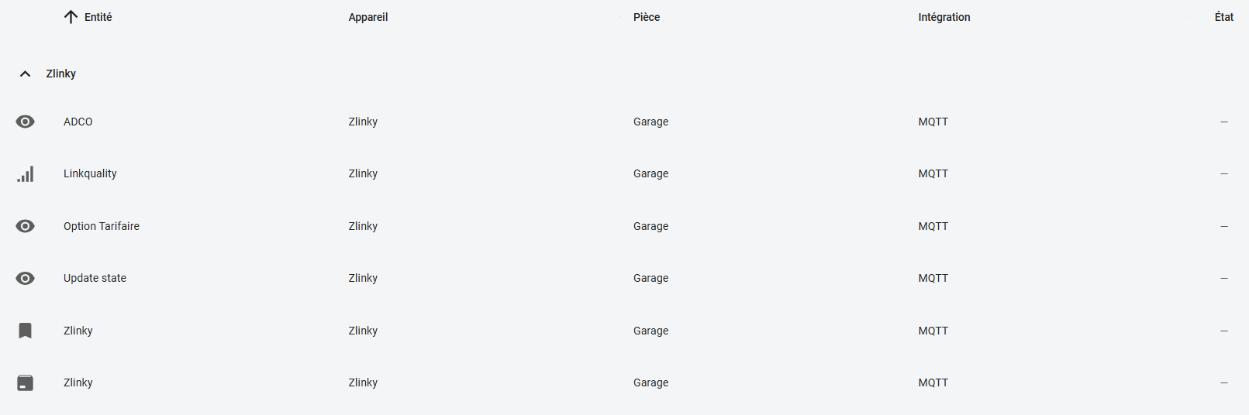Click Garage in the Linkquality row
The image size is (1249, 415).
[650, 173]
